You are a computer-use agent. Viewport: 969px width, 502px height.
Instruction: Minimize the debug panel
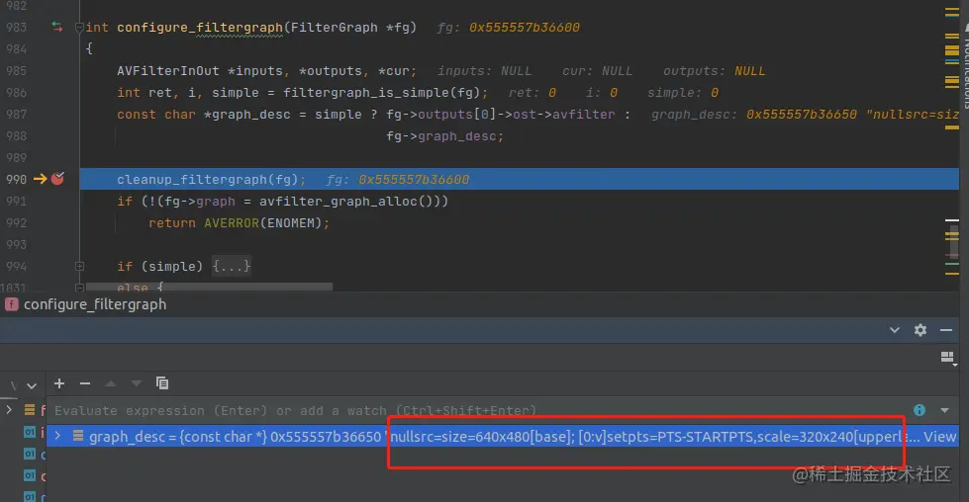946,330
